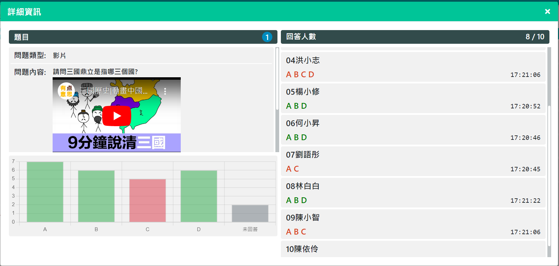Screen dimensions: 559x266
Task: Click the 問題類型: label
Action: (30, 55)
